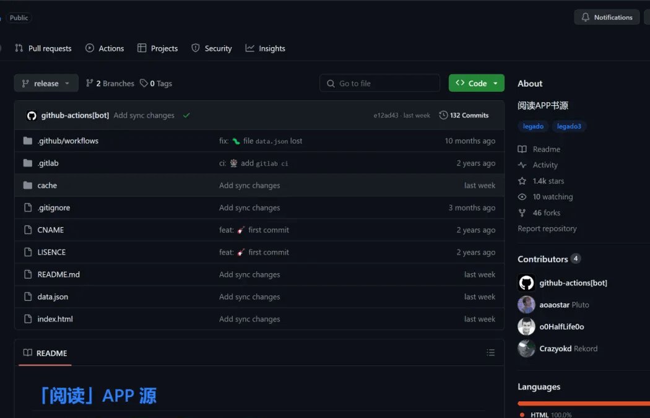Image resolution: width=650 pixels, height=418 pixels.
Task: Click the green check status icon
Action: [x=186, y=115]
